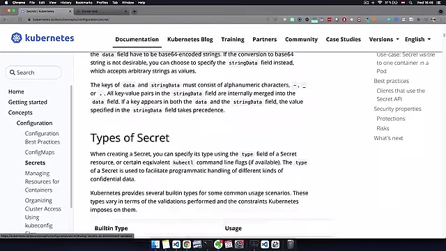
Task: Select the Secrets | Kubernetes browser tab
Action: (45, 11)
